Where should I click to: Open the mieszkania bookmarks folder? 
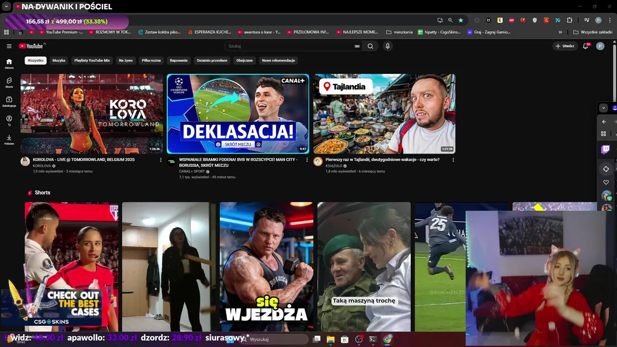pos(400,32)
